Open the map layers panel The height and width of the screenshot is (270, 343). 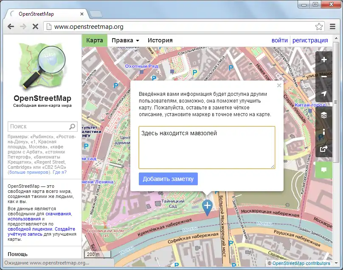click(324, 115)
